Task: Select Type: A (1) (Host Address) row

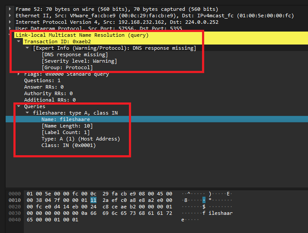Action: pyautogui.click(x=80, y=139)
